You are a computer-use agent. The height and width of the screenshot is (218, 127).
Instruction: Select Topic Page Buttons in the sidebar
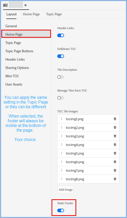click(x=19, y=51)
